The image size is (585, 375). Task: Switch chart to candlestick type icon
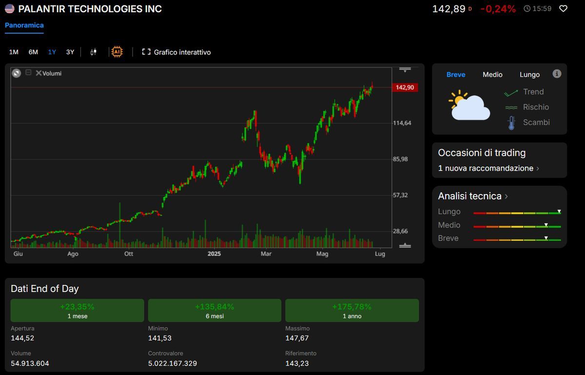[94, 52]
